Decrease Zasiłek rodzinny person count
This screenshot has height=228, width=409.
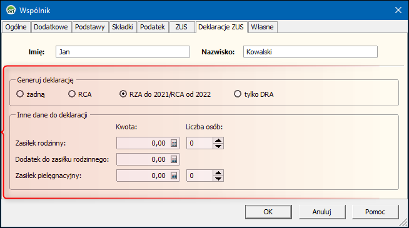pyautogui.click(x=218, y=146)
